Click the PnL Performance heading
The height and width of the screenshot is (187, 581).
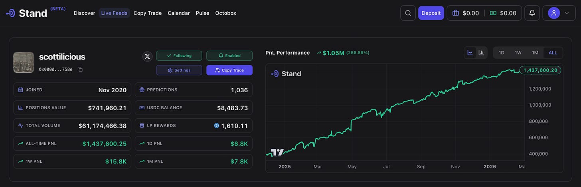click(x=288, y=53)
